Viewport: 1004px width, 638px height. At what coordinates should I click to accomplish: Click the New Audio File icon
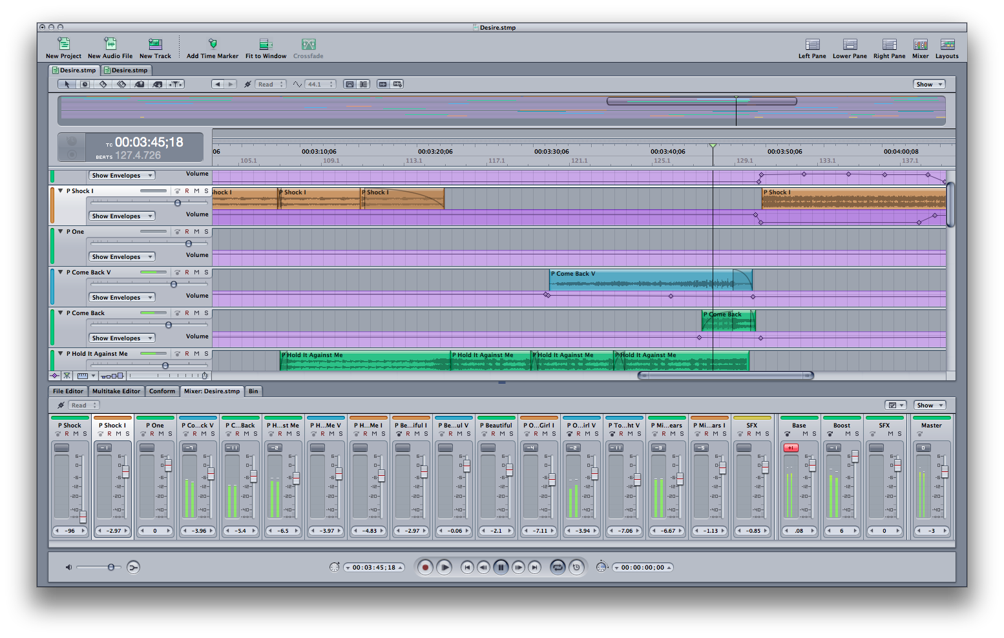[x=110, y=45]
